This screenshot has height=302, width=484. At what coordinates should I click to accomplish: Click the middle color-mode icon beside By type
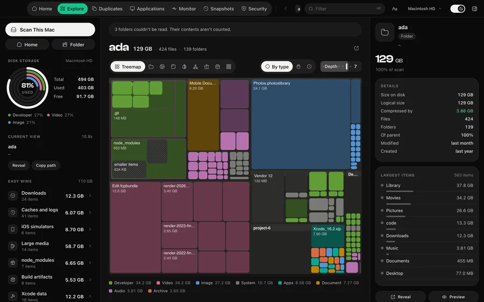click(x=298, y=67)
